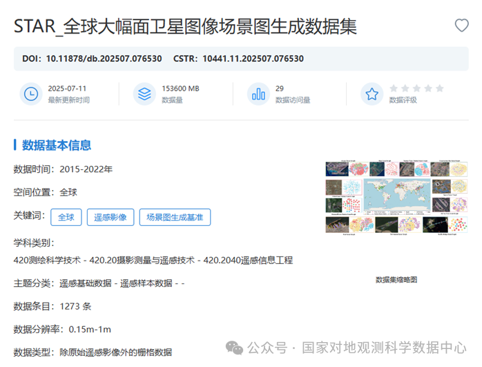The width and height of the screenshot is (482, 367).
Task: Click the circled star data rating icon
Action: point(372,94)
